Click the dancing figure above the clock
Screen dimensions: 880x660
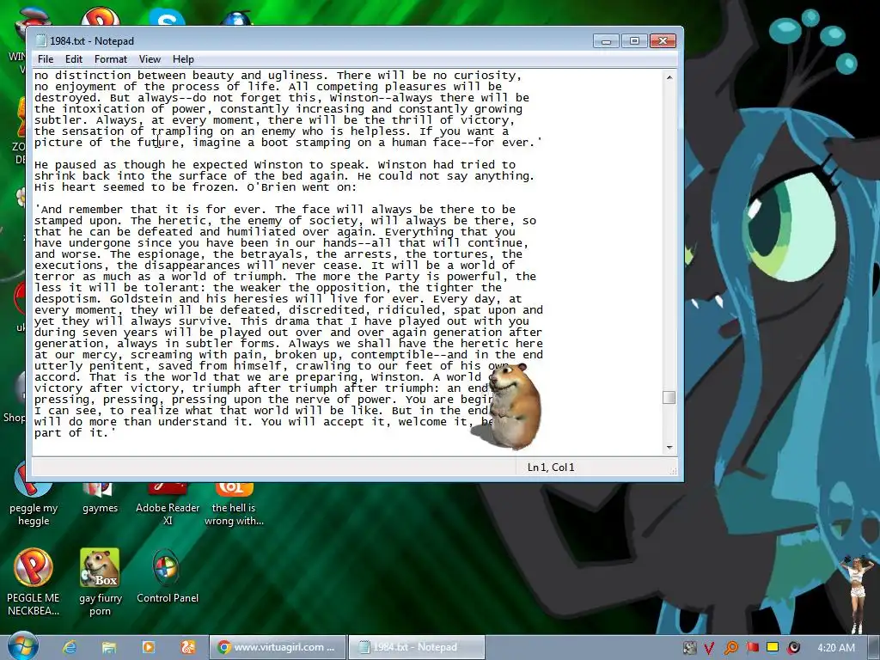pos(856,594)
